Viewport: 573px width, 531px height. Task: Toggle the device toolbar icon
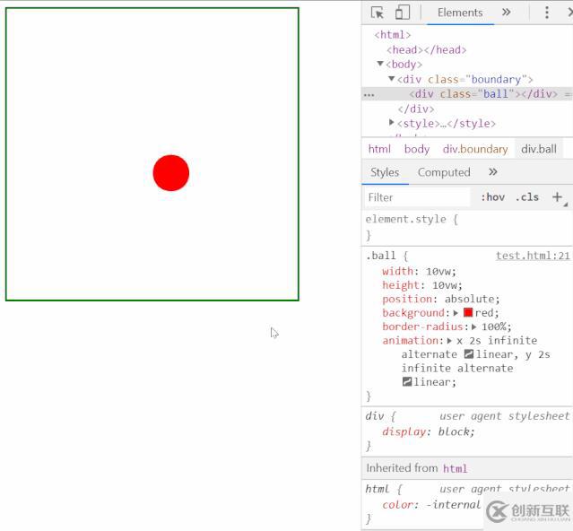pyautogui.click(x=403, y=13)
